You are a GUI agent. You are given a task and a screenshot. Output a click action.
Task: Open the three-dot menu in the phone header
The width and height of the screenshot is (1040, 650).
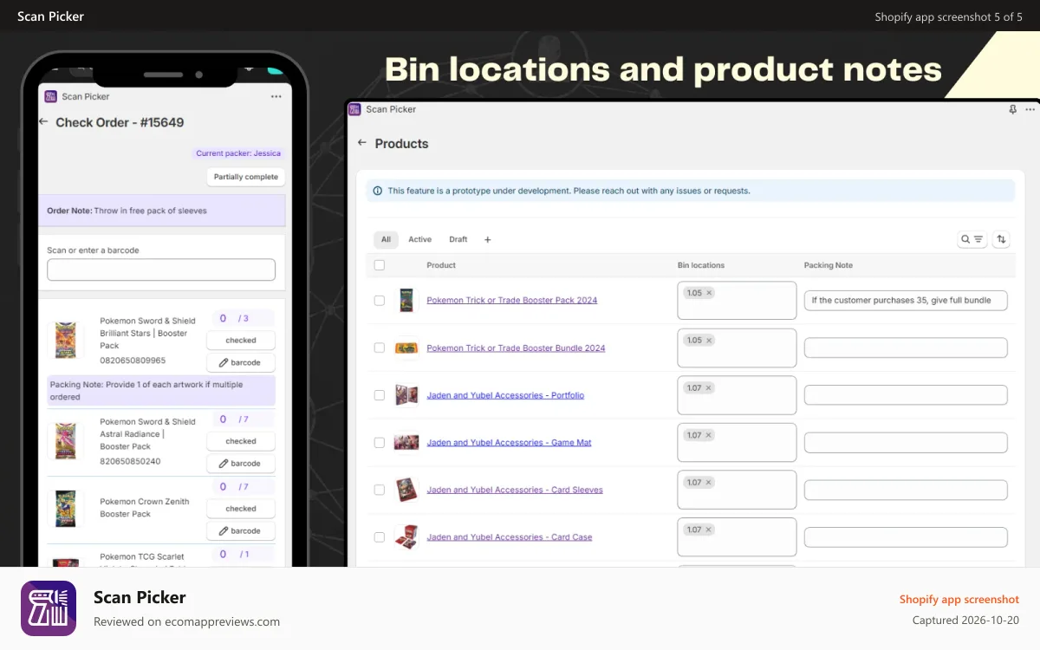pyautogui.click(x=276, y=97)
